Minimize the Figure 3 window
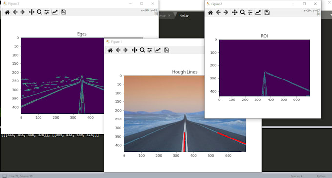The width and height of the screenshot is (332, 178). 130,4
